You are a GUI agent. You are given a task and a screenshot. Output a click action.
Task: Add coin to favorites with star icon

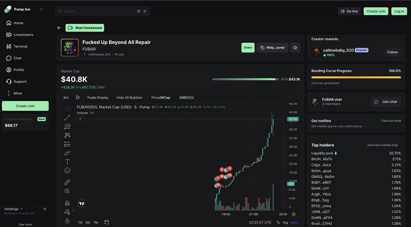295,48
